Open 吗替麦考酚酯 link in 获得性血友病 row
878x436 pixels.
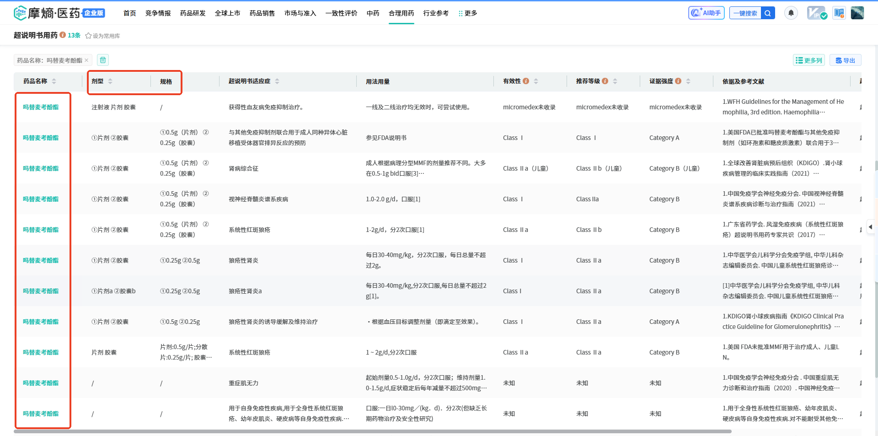[41, 107]
